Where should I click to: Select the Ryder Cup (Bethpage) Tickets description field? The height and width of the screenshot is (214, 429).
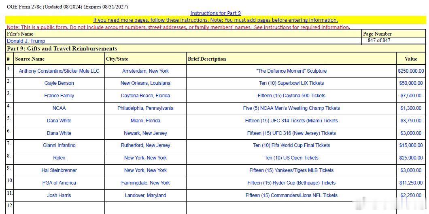[x=291, y=183]
